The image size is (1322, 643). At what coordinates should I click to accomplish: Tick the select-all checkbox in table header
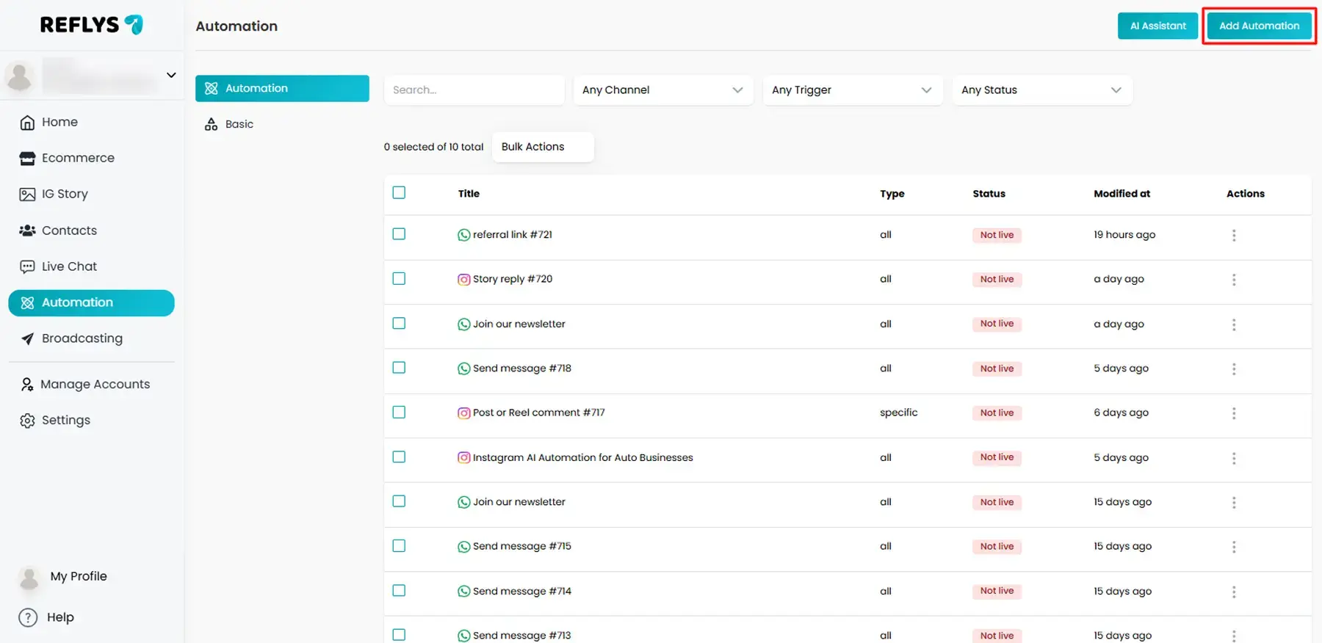(399, 193)
